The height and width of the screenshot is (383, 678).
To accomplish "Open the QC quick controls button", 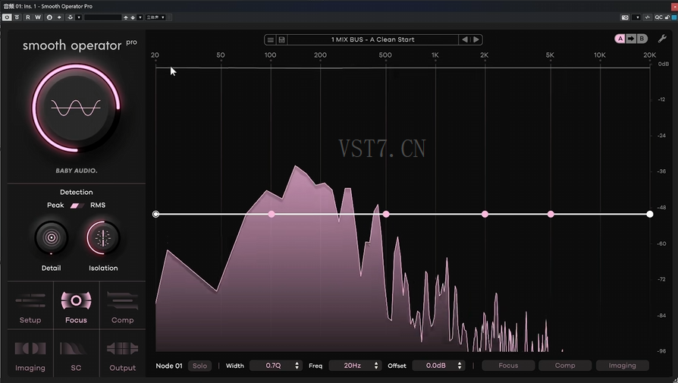I will tap(658, 17).
